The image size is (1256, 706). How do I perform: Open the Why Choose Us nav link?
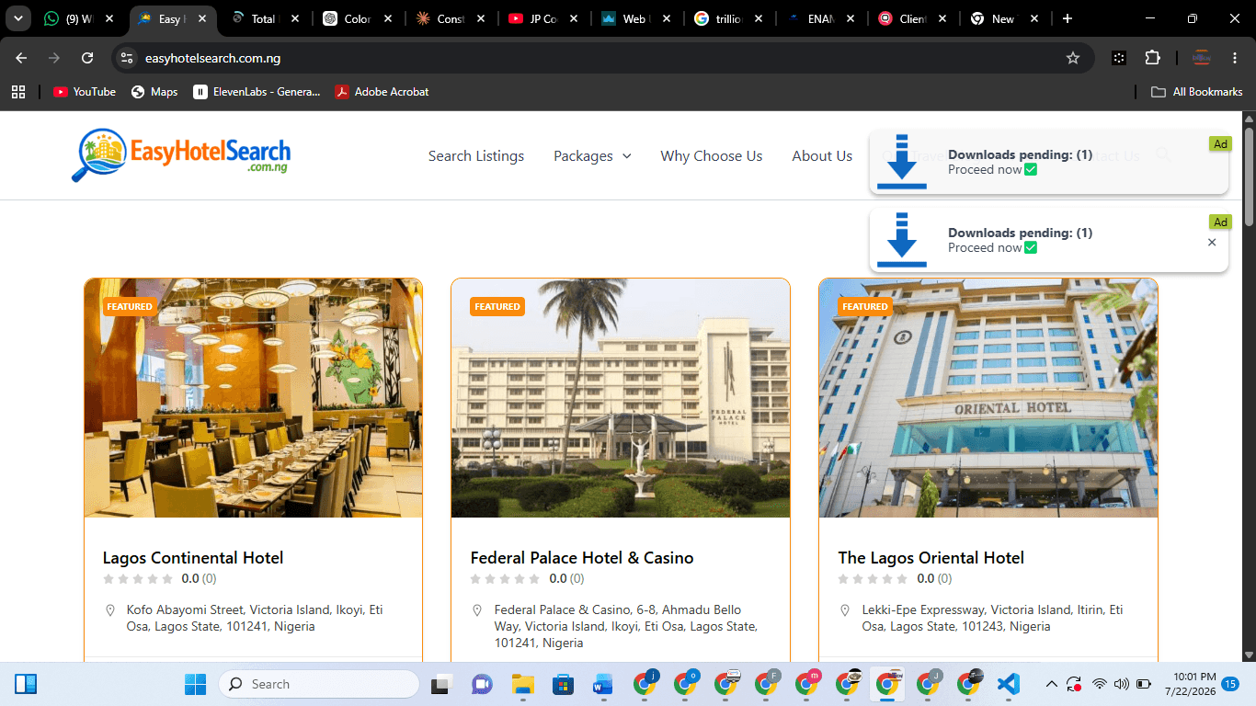click(712, 156)
